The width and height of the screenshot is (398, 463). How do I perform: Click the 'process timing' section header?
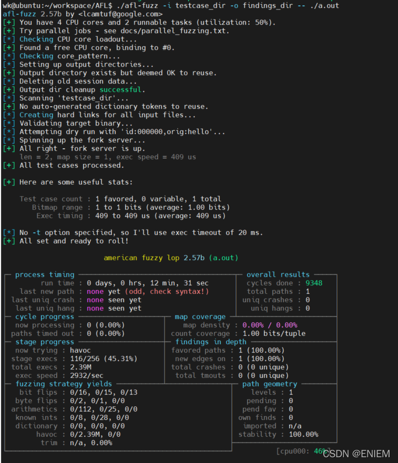(x=45, y=275)
